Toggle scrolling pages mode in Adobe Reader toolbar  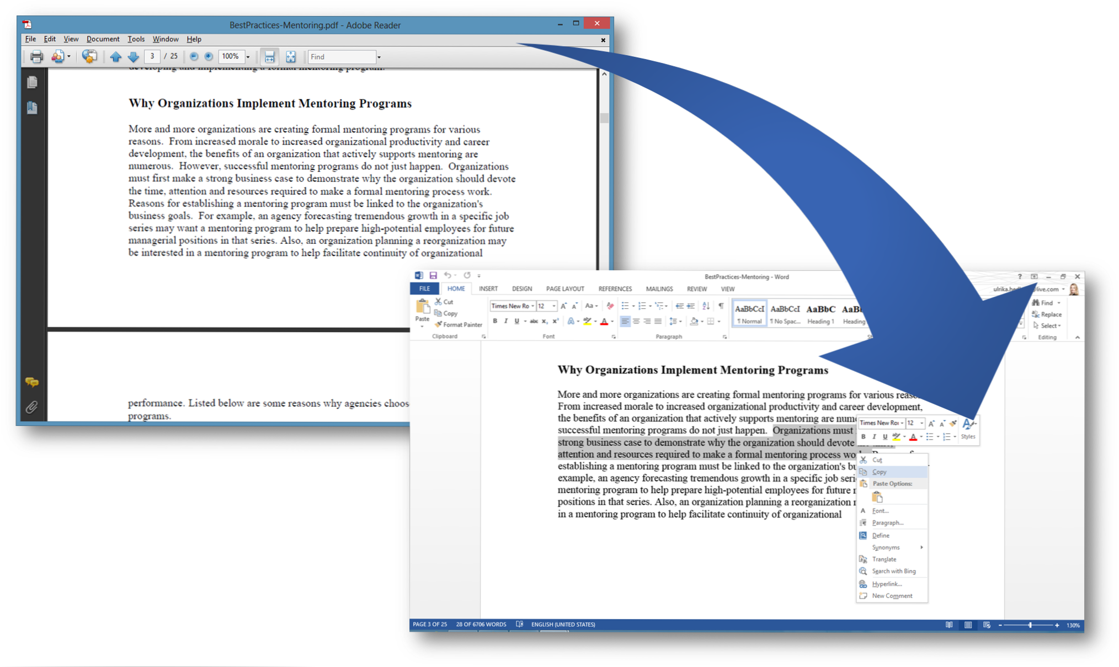click(x=269, y=56)
